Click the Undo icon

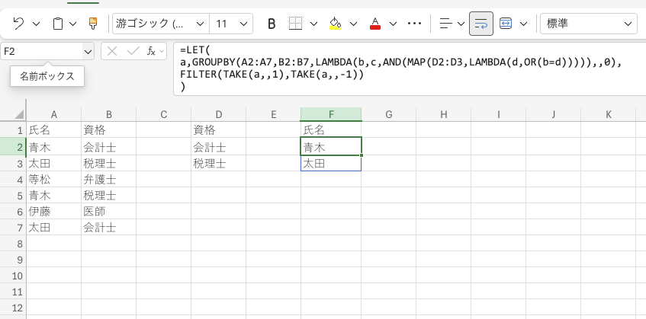pos(18,24)
